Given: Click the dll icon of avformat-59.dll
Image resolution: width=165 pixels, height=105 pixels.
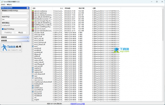Looking at the screenshot, I should (33, 35).
